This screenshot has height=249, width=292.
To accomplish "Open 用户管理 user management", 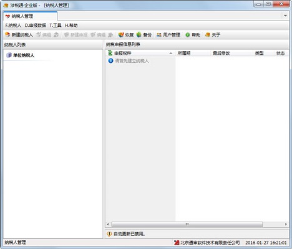I will click(x=168, y=35).
